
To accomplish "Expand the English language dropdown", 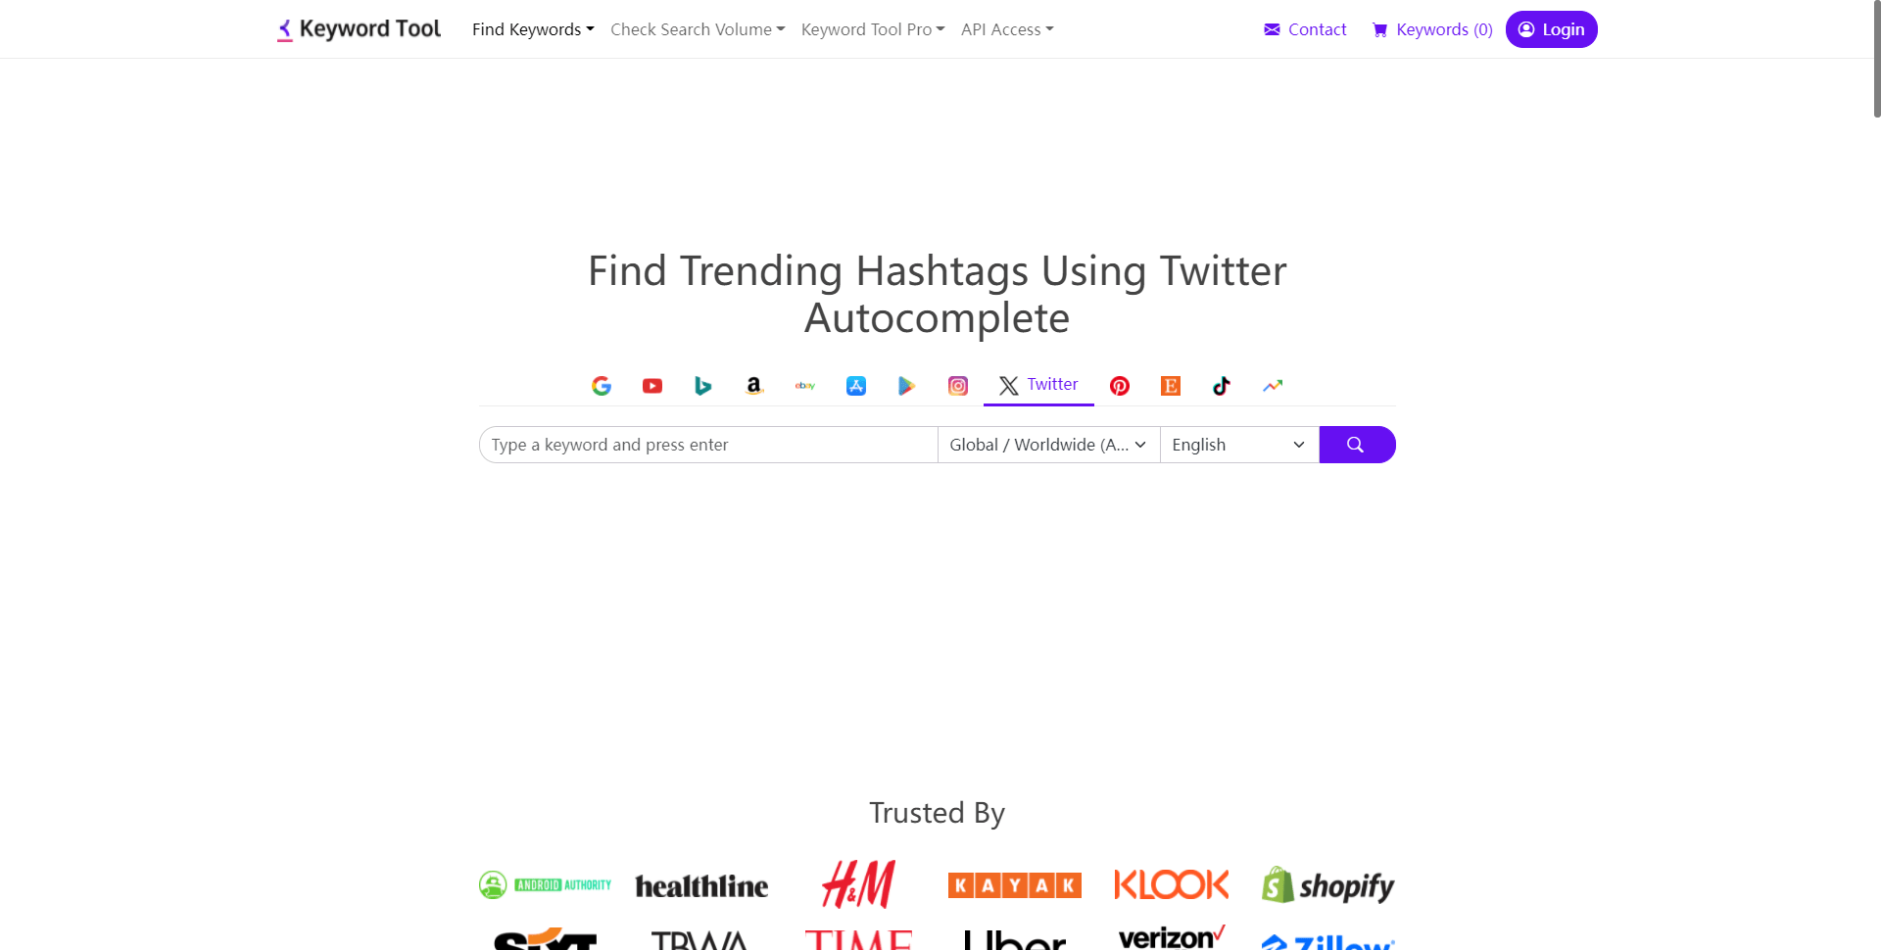I will coord(1239,445).
